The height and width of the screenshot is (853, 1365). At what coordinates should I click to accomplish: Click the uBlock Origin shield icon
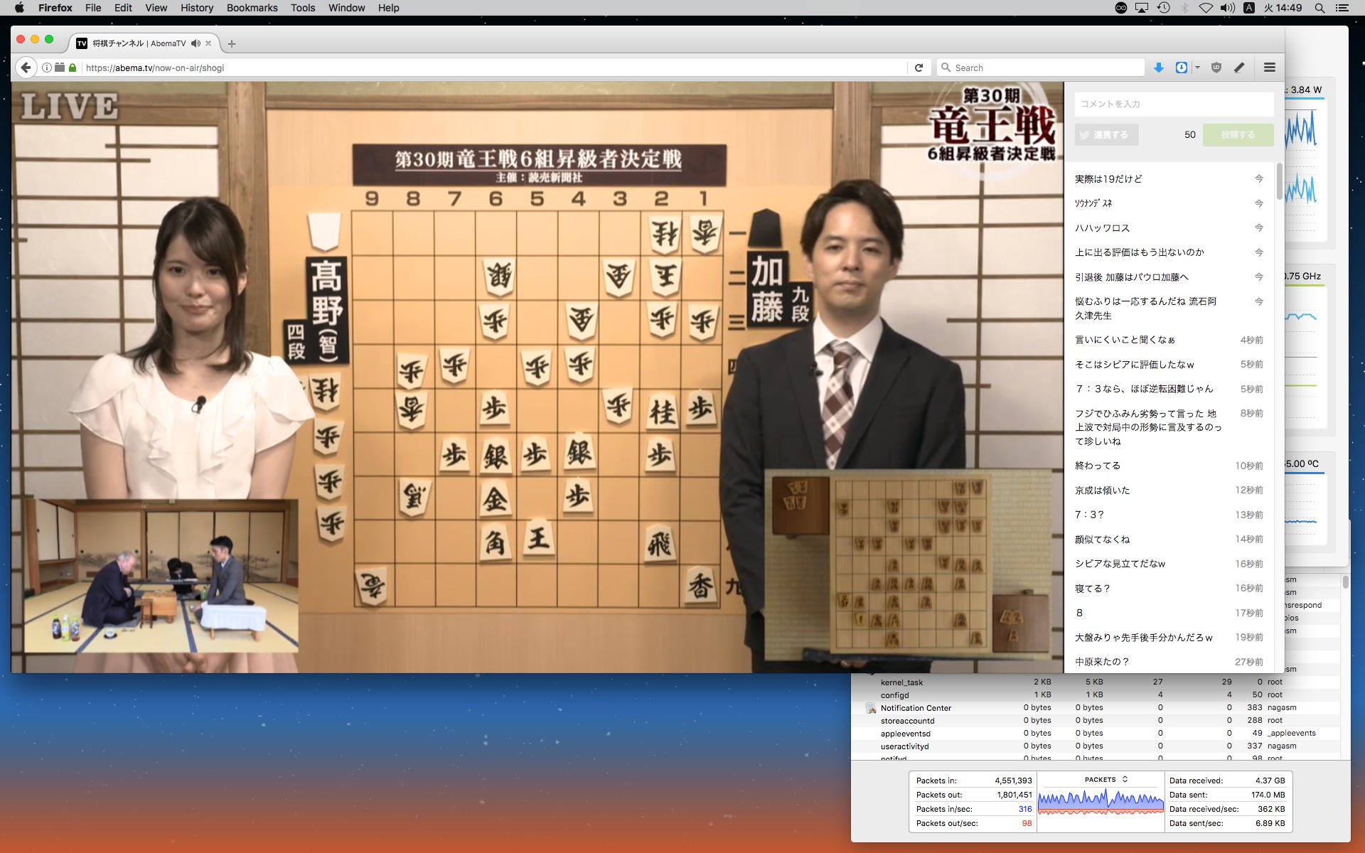(x=1216, y=68)
